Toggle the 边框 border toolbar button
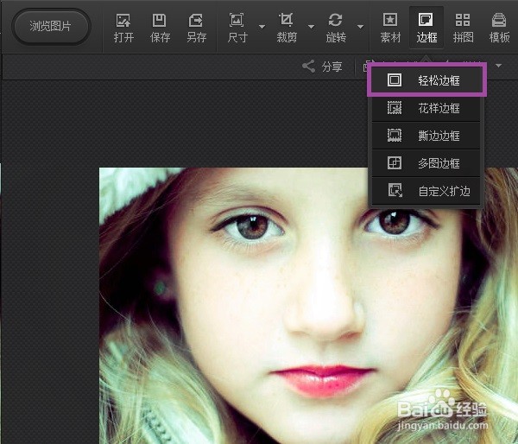This screenshot has width=518, height=444. [x=426, y=28]
